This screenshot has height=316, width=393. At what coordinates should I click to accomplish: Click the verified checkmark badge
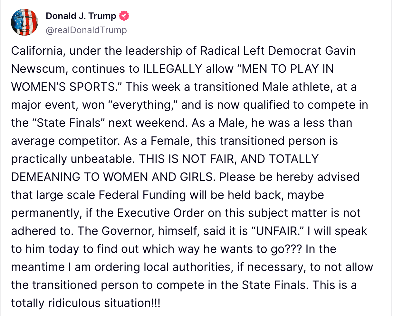(124, 16)
